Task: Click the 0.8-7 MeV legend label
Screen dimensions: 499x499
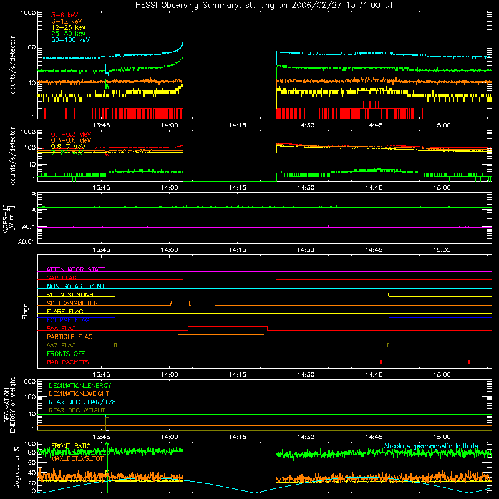Action: [68, 147]
